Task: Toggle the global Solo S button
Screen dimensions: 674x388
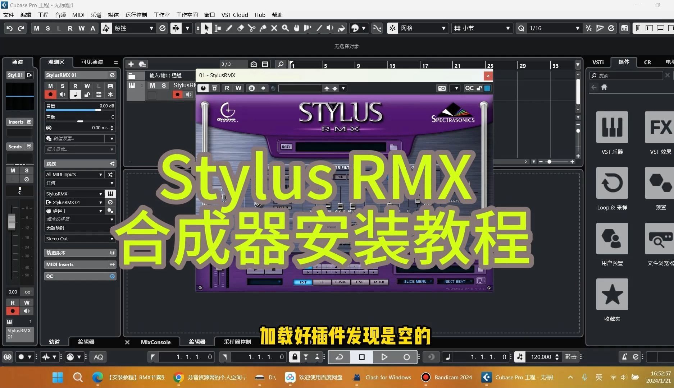Action: [48, 28]
